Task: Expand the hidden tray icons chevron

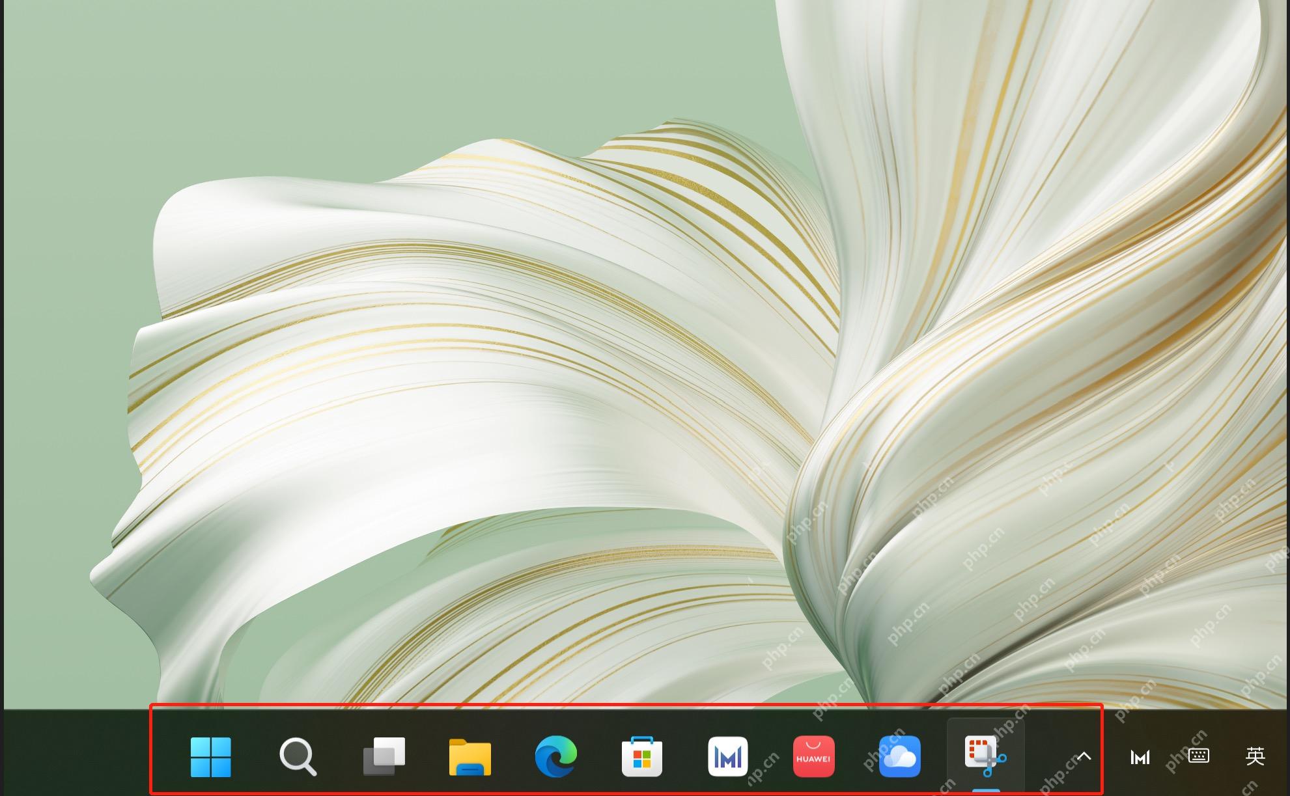Action: (1084, 756)
